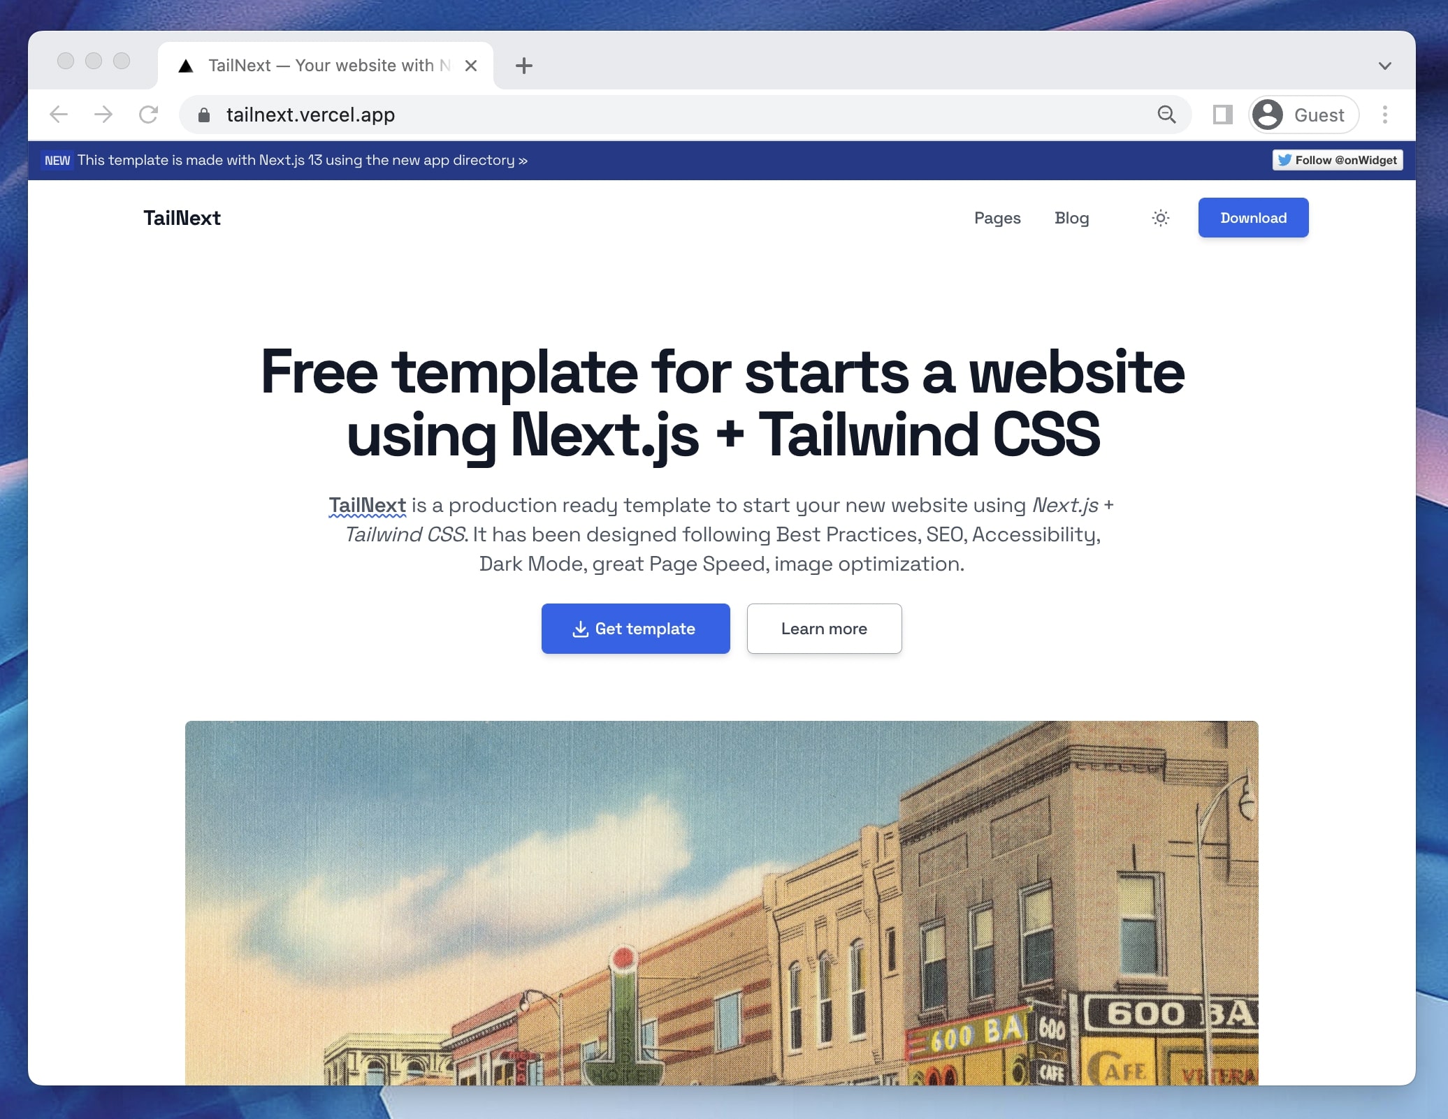Click the TailNext home logo

(x=183, y=217)
